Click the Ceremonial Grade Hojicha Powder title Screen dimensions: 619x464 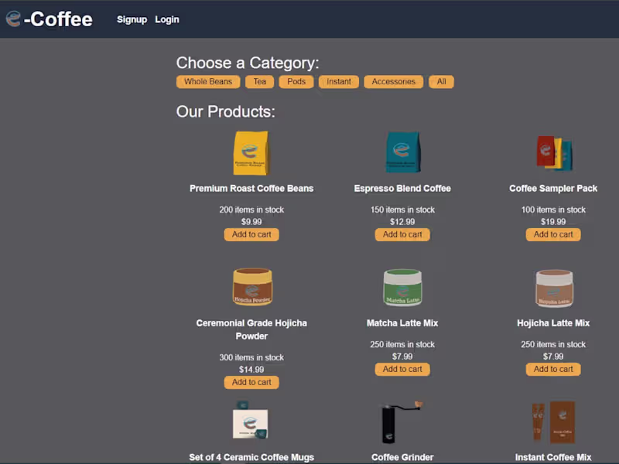click(x=251, y=329)
